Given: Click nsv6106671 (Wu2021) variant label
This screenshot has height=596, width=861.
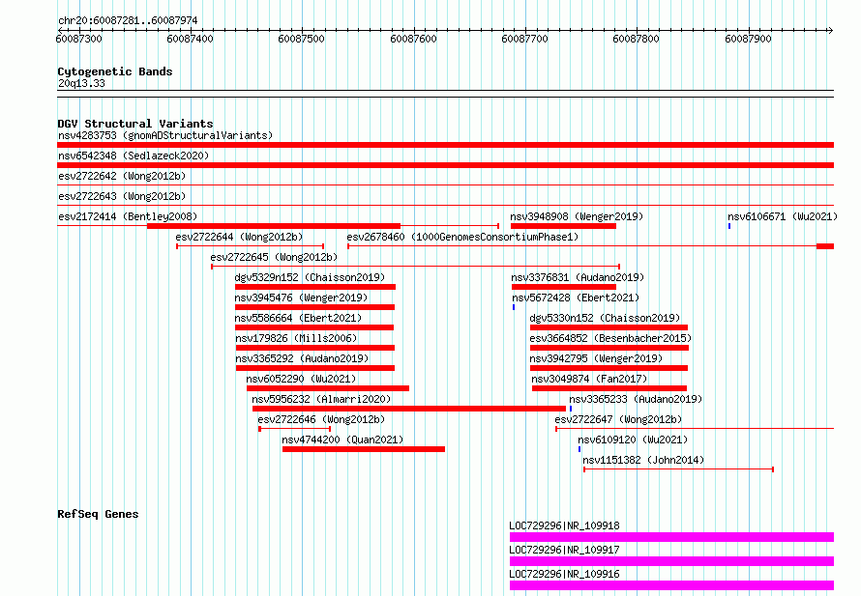Looking at the screenshot, I should coord(783,216).
